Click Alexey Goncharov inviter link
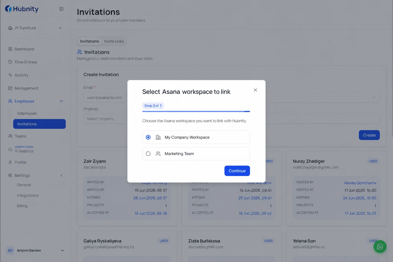 [x=360, y=183]
